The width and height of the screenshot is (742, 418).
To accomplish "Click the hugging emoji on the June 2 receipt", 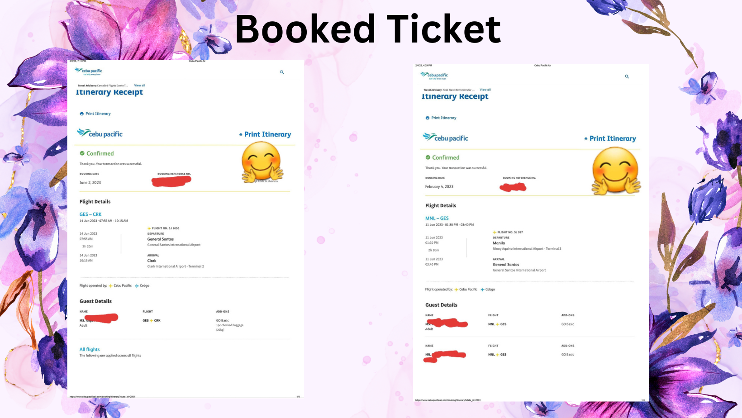I will pyautogui.click(x=262, y=162).
